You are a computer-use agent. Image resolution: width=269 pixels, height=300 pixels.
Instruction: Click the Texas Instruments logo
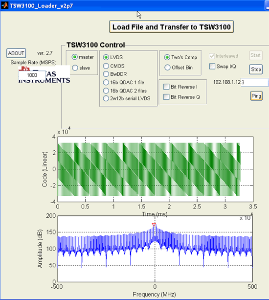(x=45, y=74)
